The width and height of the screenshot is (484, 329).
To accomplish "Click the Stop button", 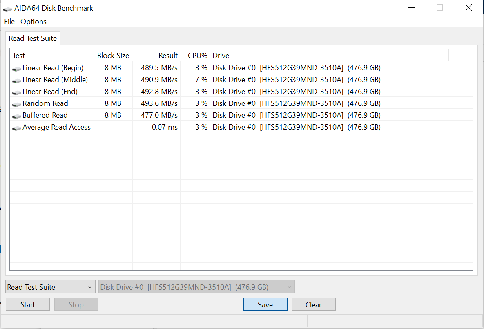I will coord(76,304).
